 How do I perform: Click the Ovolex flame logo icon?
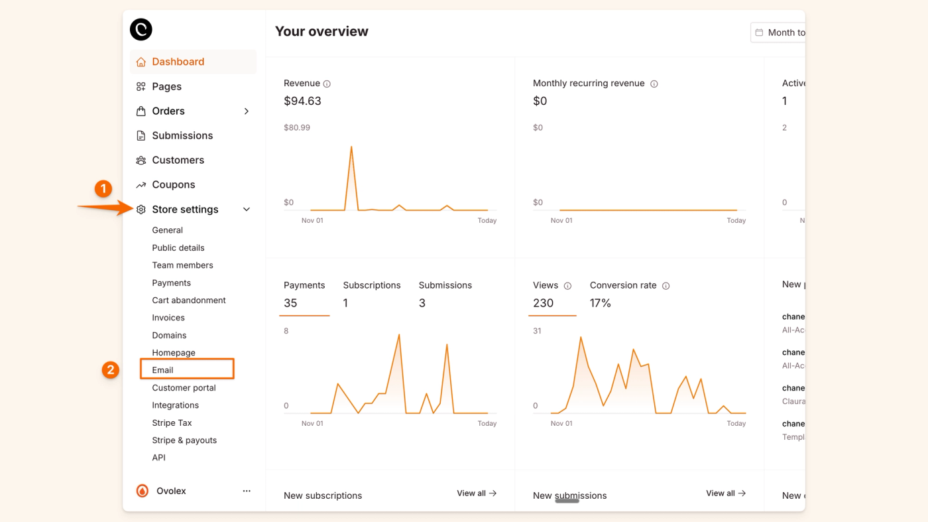(143, 491)
